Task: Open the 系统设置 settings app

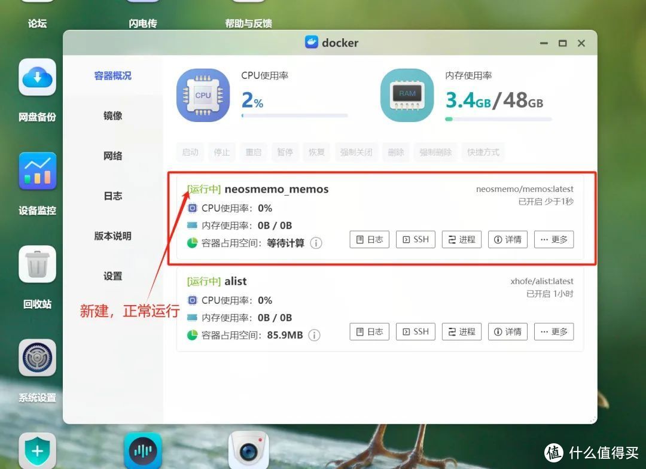Action: (37, 358)
